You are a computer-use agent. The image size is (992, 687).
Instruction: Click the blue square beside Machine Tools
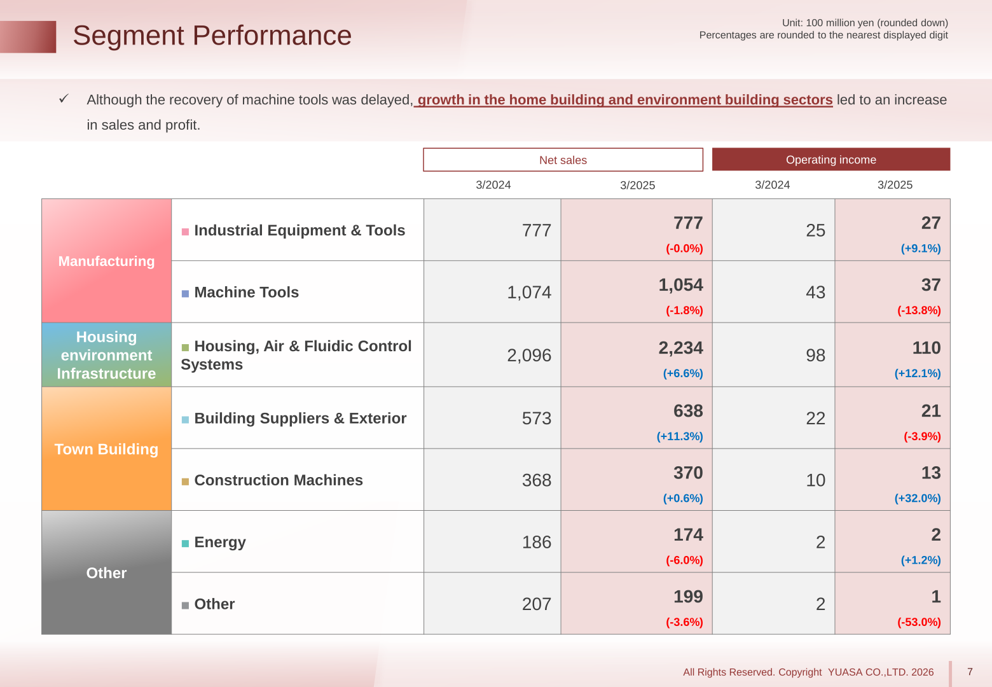185,294
